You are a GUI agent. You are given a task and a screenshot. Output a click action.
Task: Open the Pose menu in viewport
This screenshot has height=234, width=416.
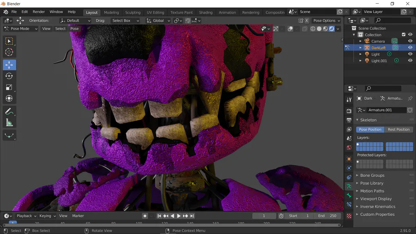pyautogui.click(x=74, y=29)
